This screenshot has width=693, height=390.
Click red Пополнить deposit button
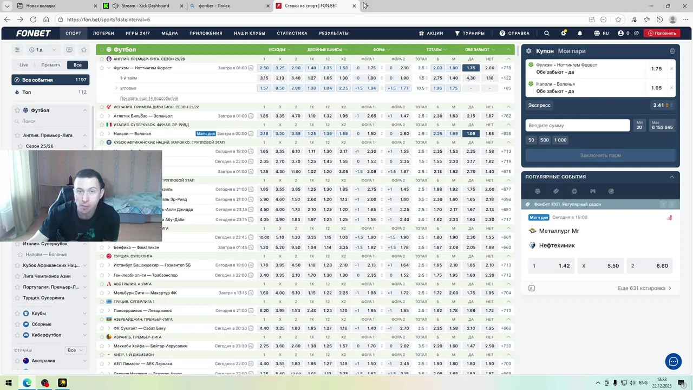(662, 33)
